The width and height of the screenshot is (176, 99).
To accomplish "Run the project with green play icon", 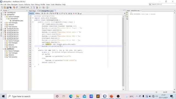I will 40,7.
